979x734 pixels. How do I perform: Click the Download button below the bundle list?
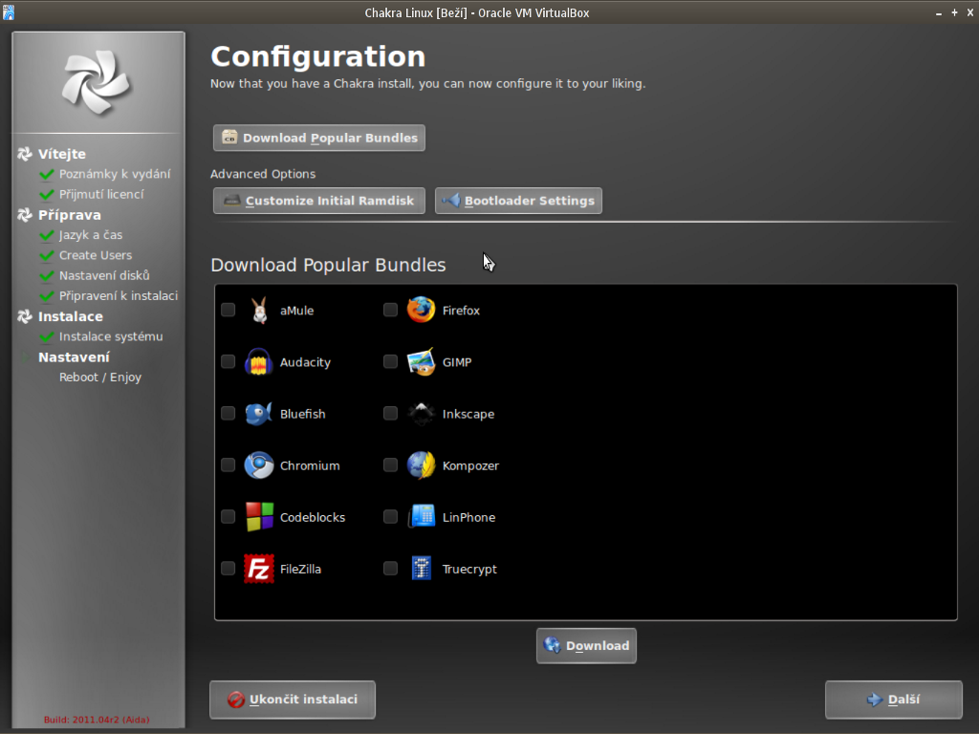coord(586,646)
